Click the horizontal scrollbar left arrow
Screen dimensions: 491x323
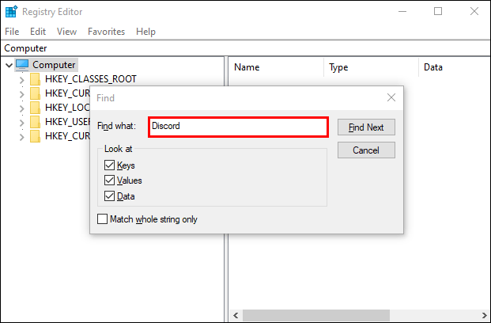pyautogui.click(x=236, y=315)
